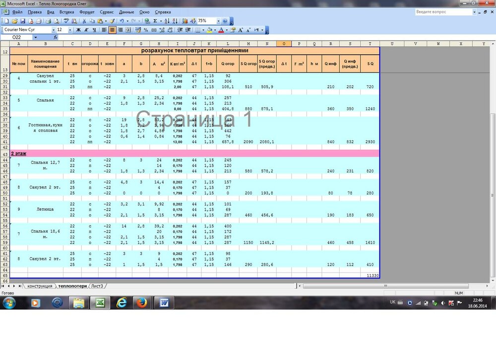Open the font name dropdown
Viewport: 496px width, 355px height.
pos(53,30)
